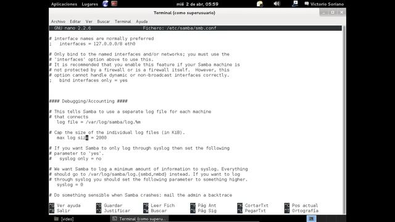
Task: Launch the web browser globe icon
Action: pyautogui.click(x=106, y=4)
